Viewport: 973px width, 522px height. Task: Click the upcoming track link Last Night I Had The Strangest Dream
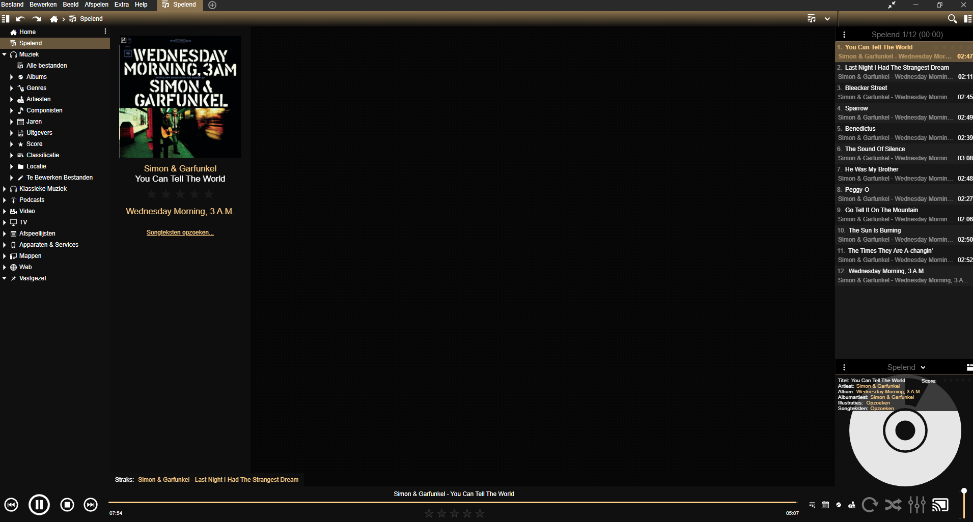point(218,480)
